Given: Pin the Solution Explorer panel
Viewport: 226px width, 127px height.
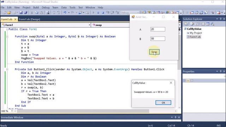Looking at the screenshot, I should 220,19.
